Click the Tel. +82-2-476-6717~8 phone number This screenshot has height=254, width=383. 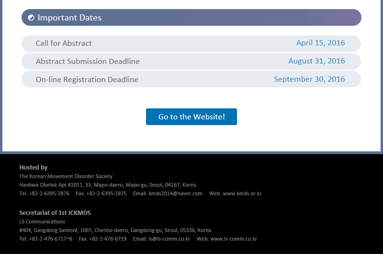coord(45,239)
